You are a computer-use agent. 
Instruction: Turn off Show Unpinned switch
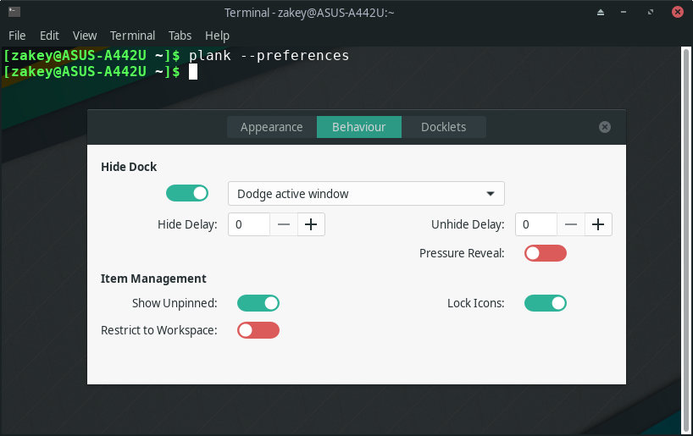[258, 303]
